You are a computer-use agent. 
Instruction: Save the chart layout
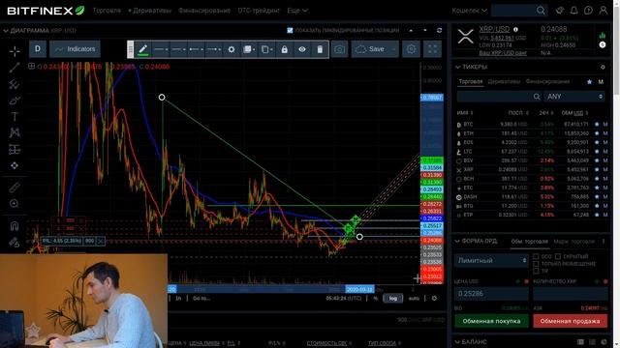point(370,49)
